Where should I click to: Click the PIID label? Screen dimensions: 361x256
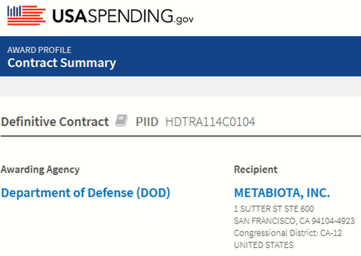(x=147, y=122)
